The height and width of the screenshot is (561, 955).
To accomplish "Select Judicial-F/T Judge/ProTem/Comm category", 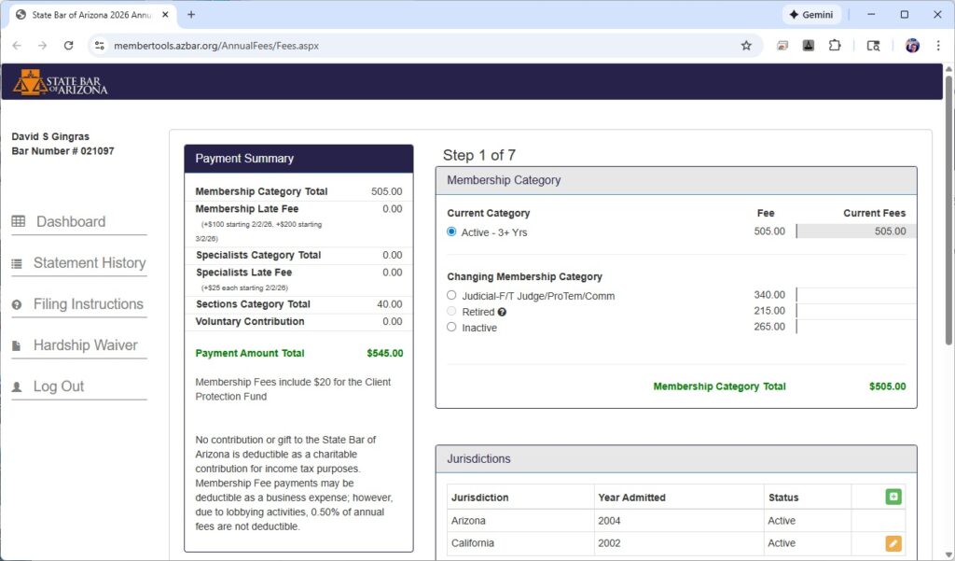I will click(452, 295).
